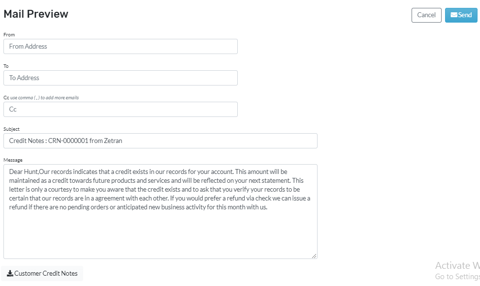Place the cursor in the Message text area
The image size is (480, 286).
(160, 211)
